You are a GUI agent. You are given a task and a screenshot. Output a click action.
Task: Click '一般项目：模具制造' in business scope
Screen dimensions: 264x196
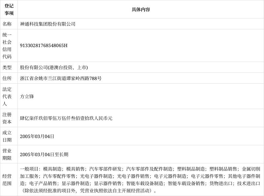[x=41, y=169]
